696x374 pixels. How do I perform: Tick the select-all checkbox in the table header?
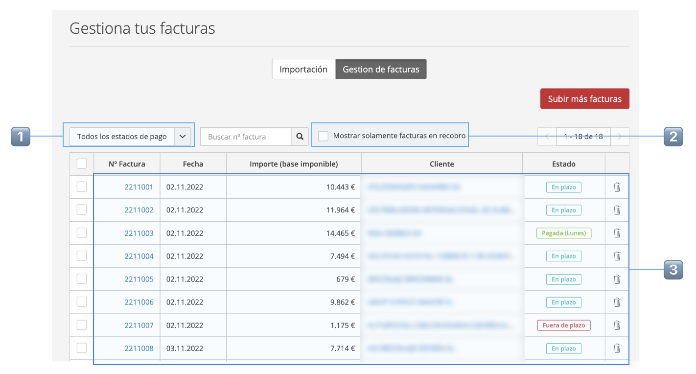[x=82, y=164]
